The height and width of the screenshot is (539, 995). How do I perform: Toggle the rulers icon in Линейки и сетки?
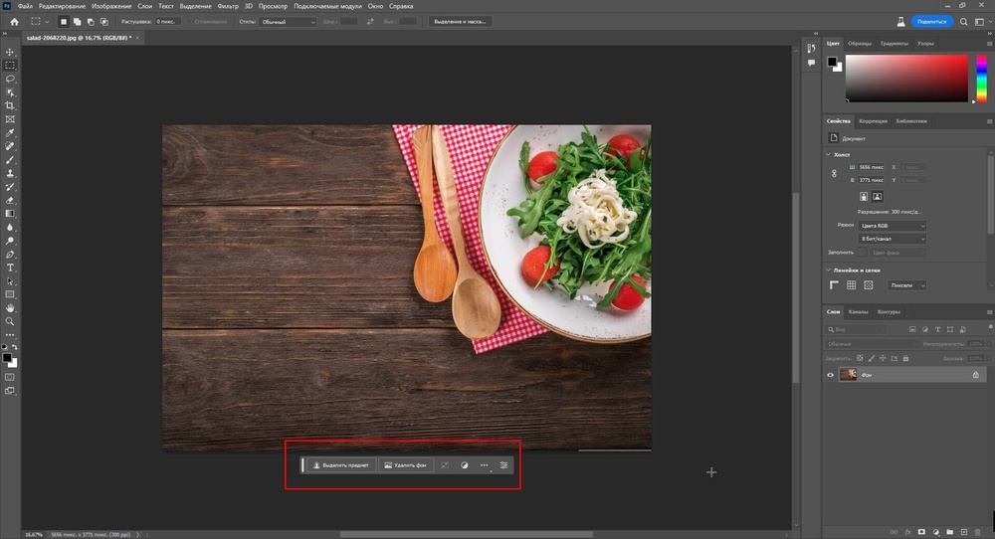835,285
